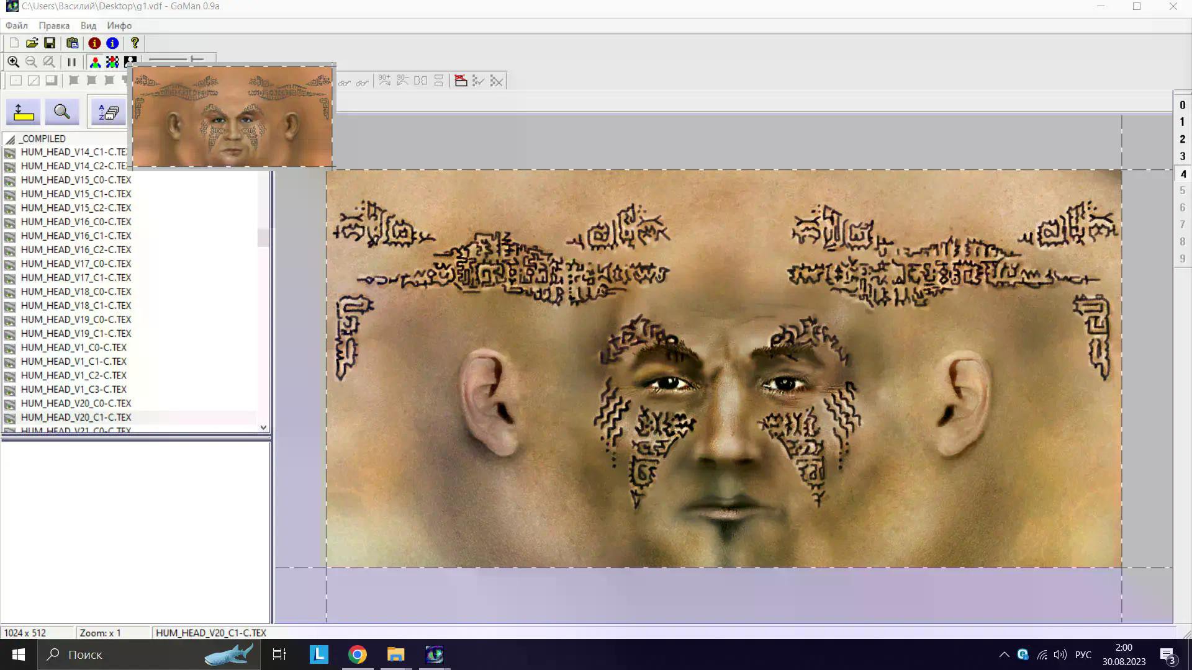Open the Правка menu
The image size is (1192, 670).
[x=54, y=25]
